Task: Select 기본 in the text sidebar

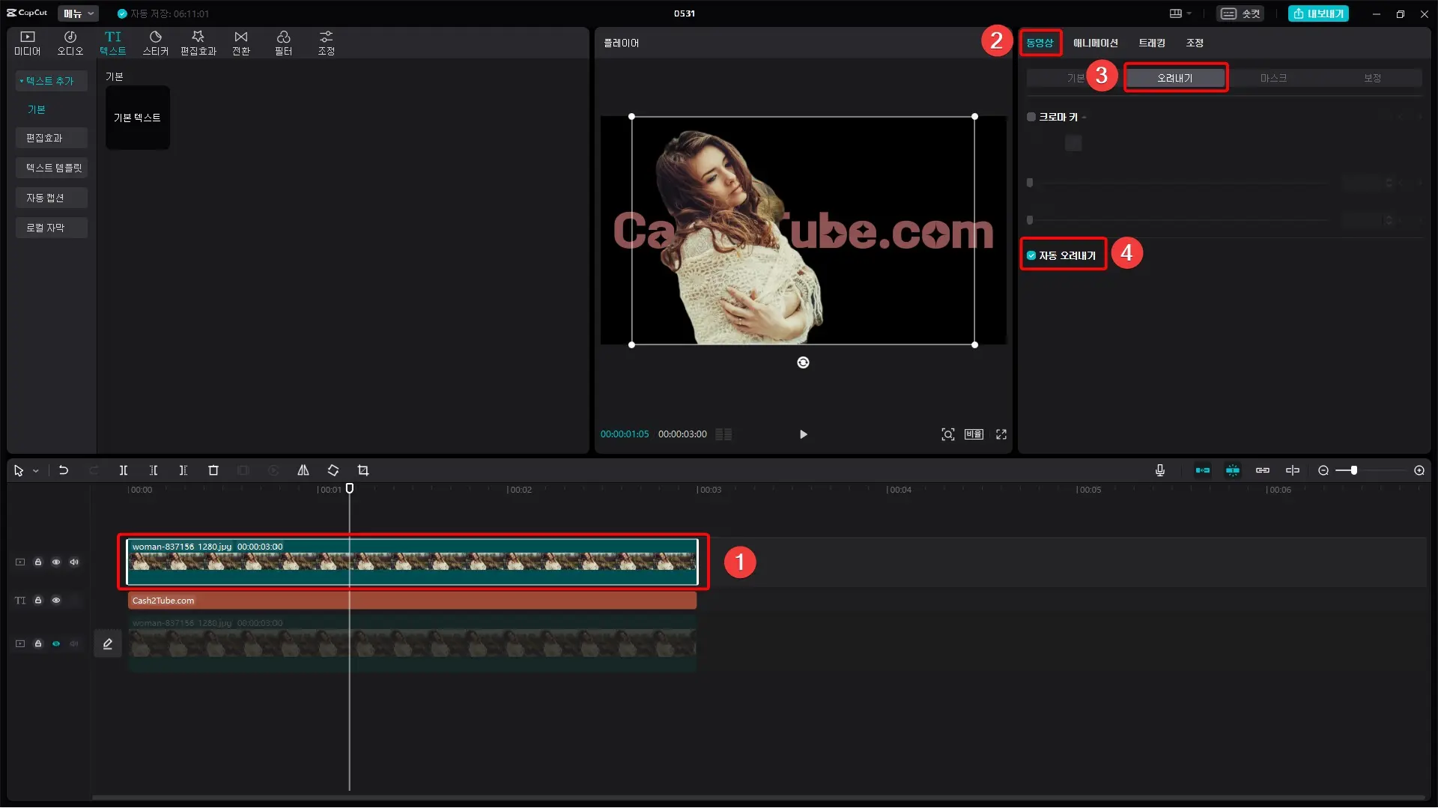Action: coord(36,109)
